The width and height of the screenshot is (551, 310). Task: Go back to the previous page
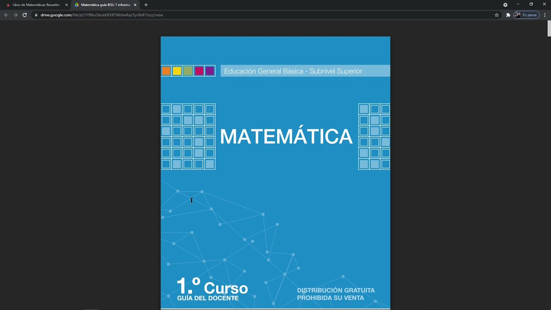coord(6,15)
